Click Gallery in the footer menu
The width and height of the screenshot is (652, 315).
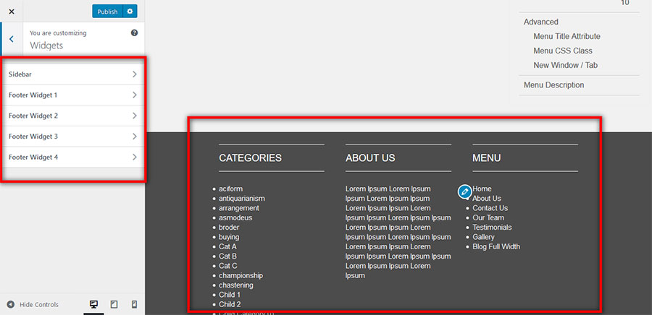click(483, 237)
